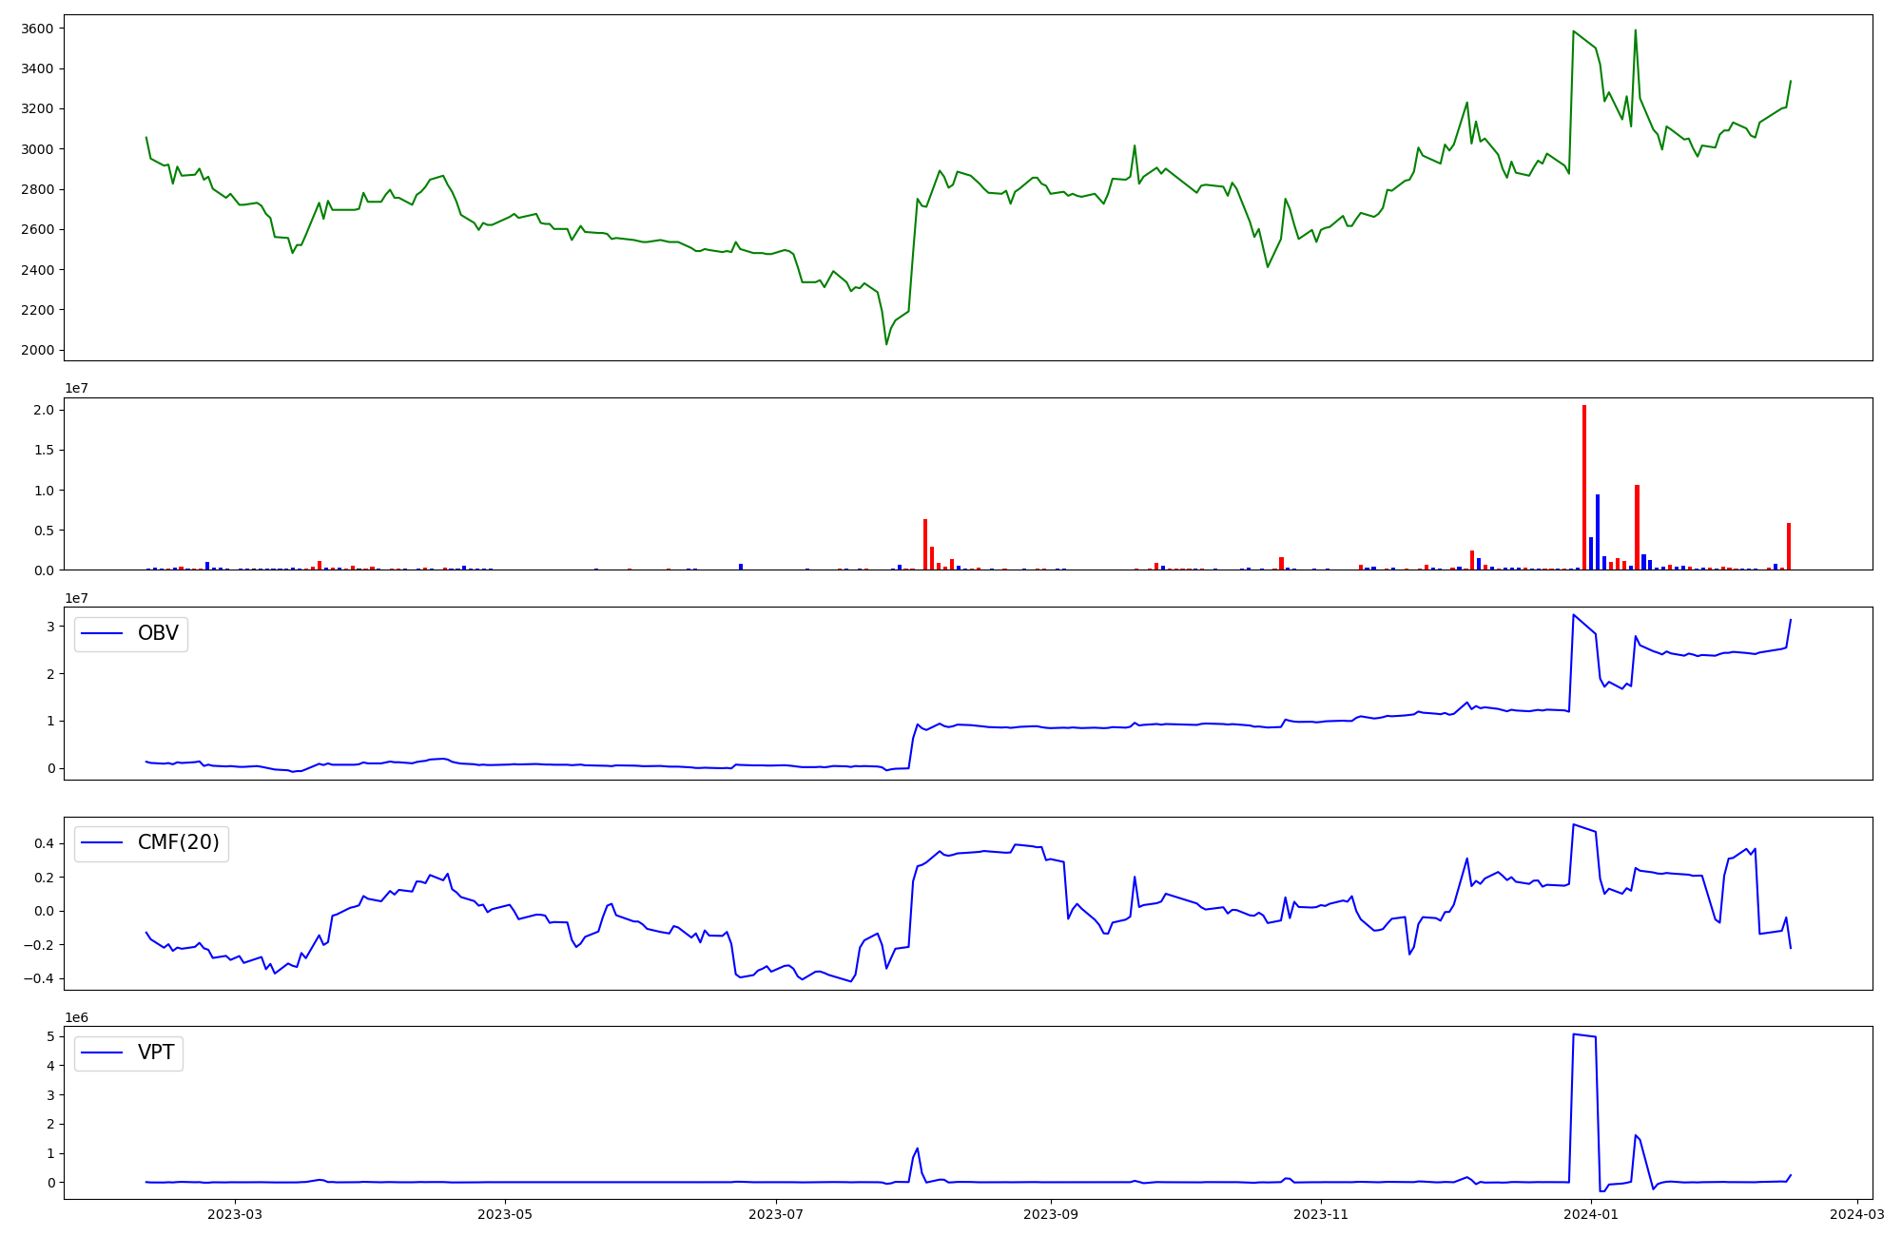Click the 2800 price axis label
This screenshot has width=1902, height=1236.
click(x=38, y=189)
